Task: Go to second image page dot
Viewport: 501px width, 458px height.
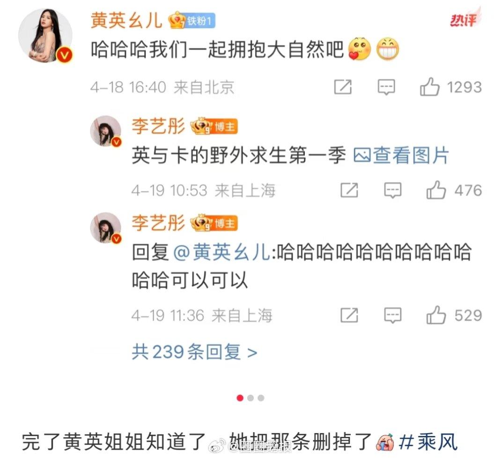Action: [x=250, y=398]
